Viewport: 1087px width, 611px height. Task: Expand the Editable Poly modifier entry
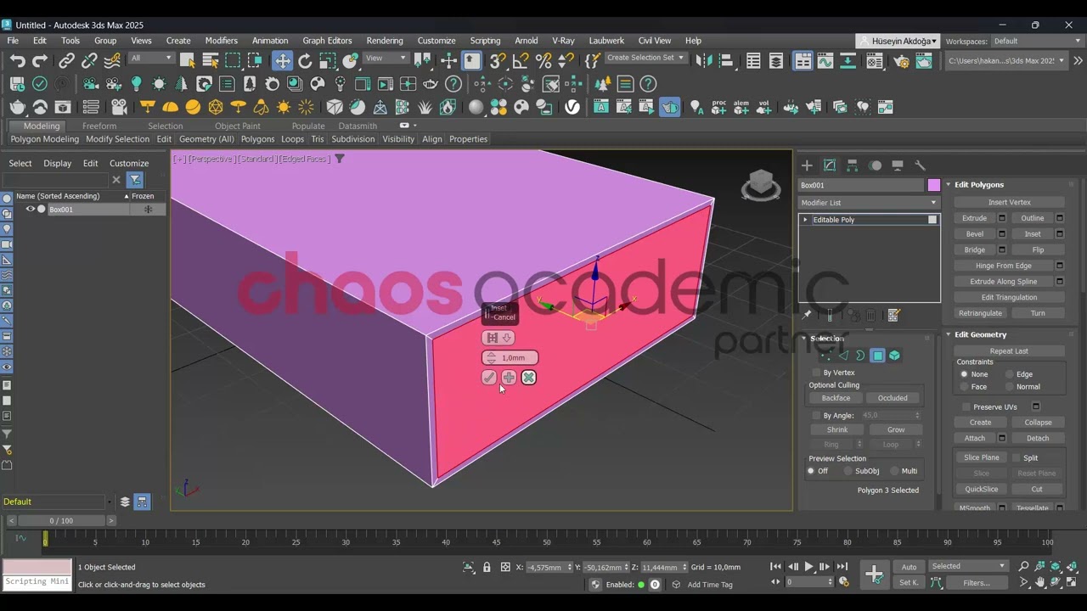806,220
